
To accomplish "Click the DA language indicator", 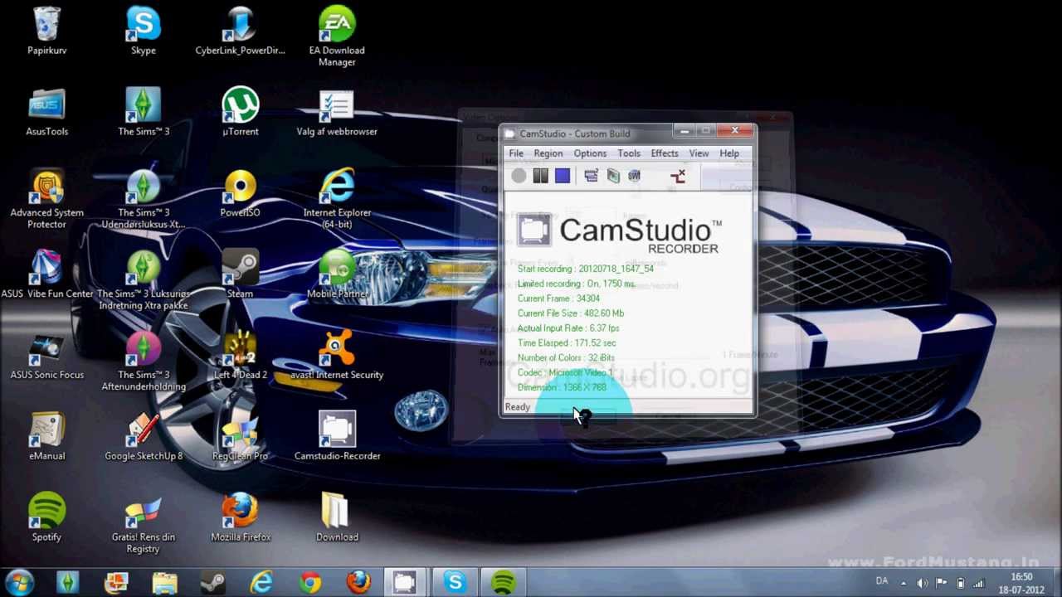I will click(882, 581).
